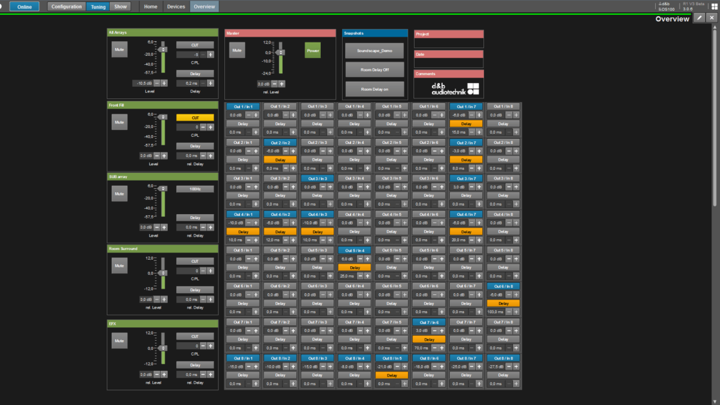The height and width of the screenshot is (405, 720).
Task: Click the Date text field
Action: [449, 63]
